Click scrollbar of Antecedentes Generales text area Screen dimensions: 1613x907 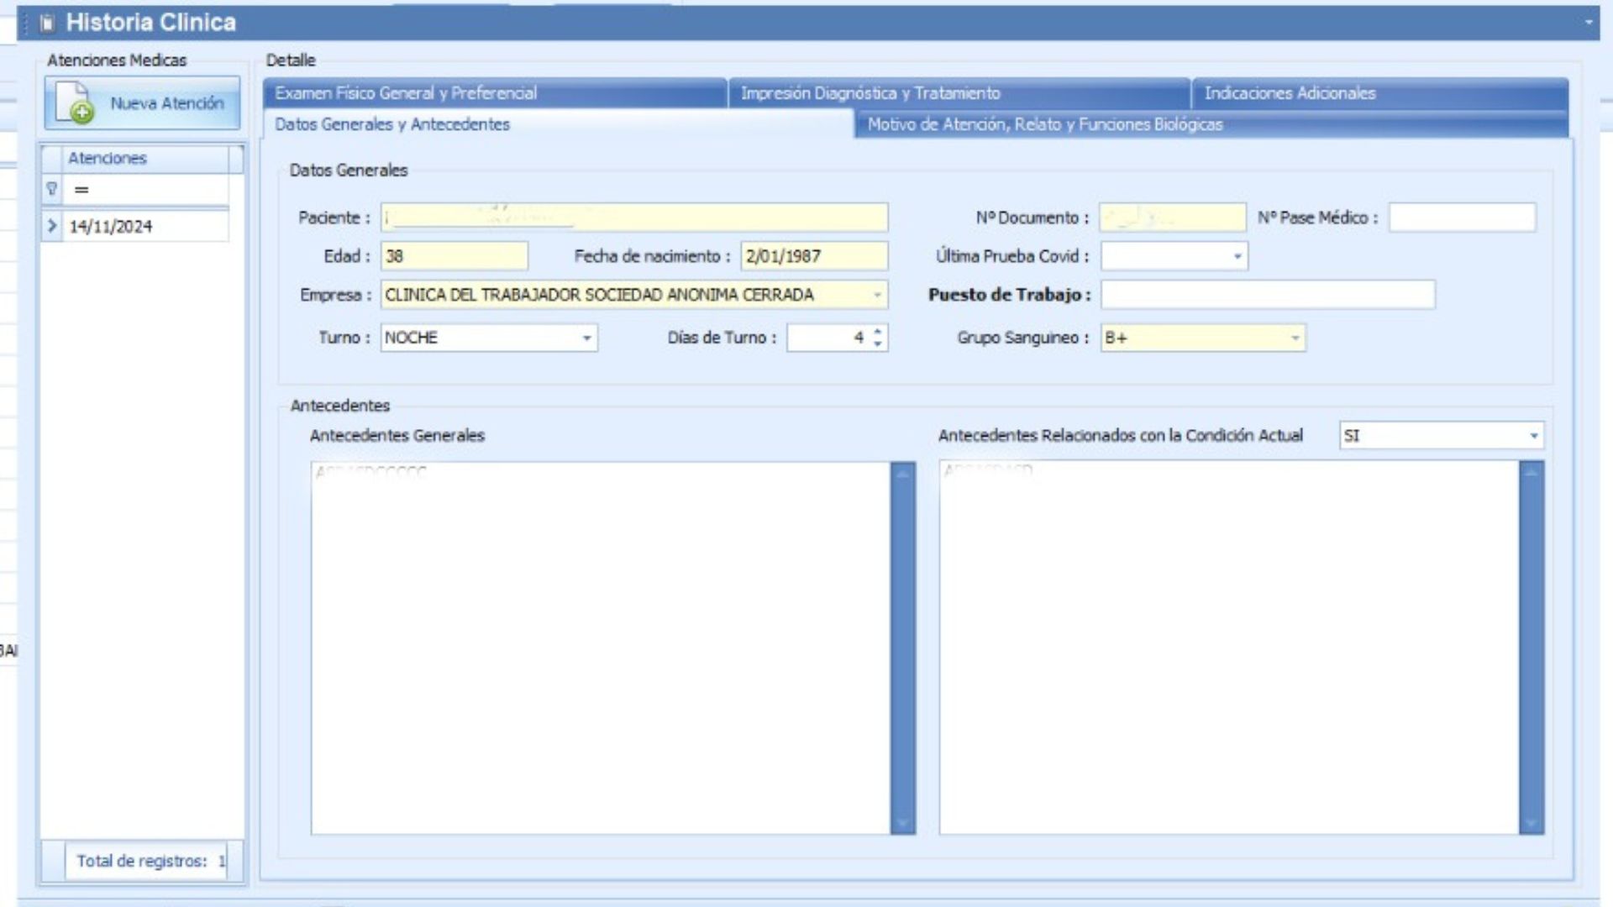tap(903, 647)
